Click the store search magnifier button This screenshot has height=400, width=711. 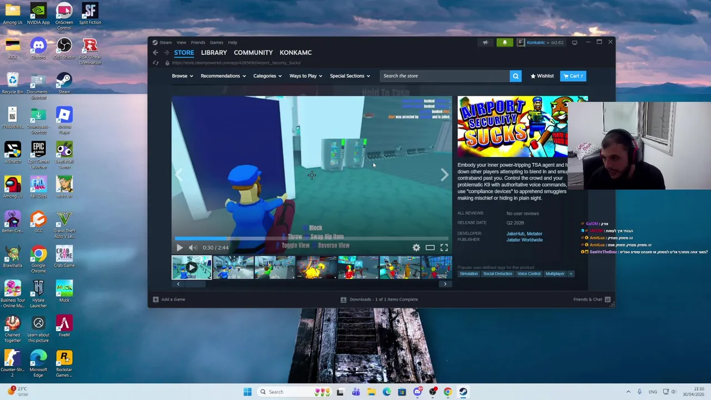[x=515, y=76]
